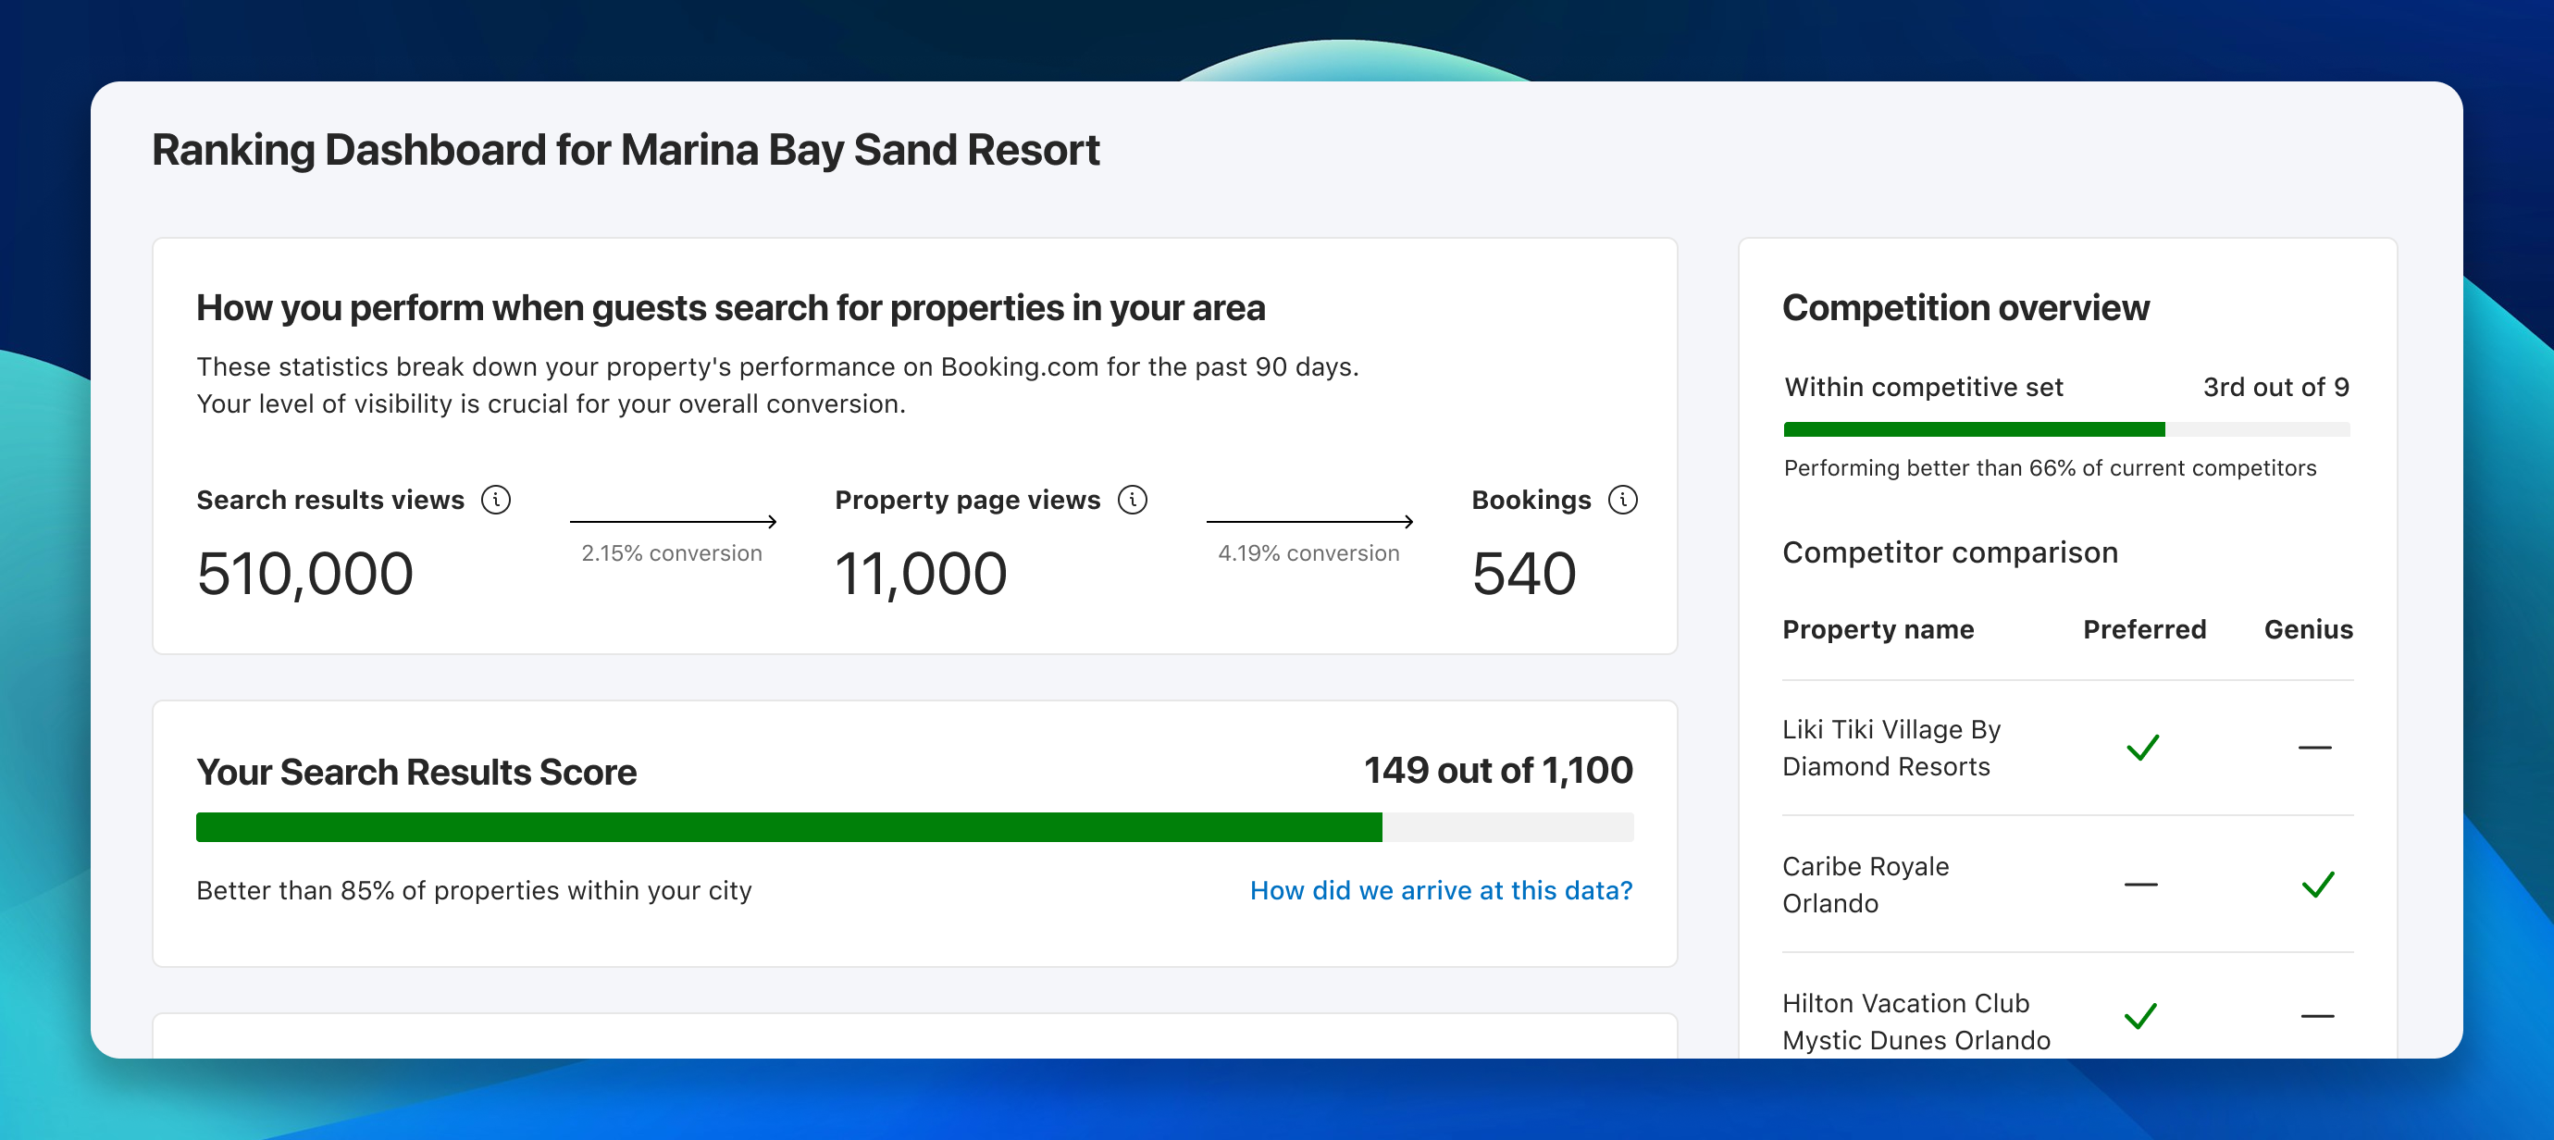This screenshot has width=2554, height=1140.
Task: Open the Property page views info icon
Action: 1133,500
